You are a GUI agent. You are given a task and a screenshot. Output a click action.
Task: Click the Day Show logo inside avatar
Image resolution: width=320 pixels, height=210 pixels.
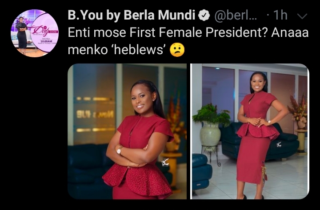pyautogui.click(x=44, y=31)
